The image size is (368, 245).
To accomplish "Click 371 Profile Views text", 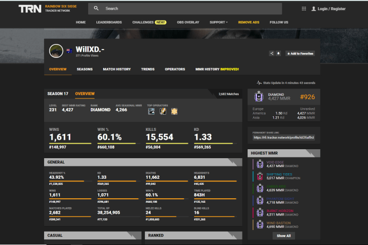I will click(x=87, y=56).
